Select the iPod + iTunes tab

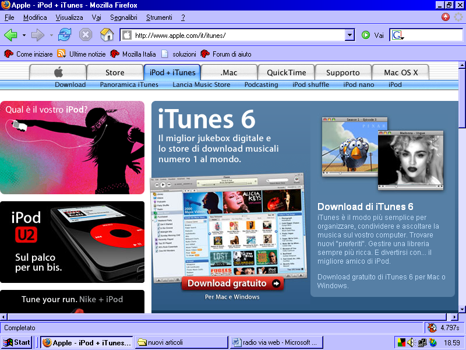tap(172, 72)
